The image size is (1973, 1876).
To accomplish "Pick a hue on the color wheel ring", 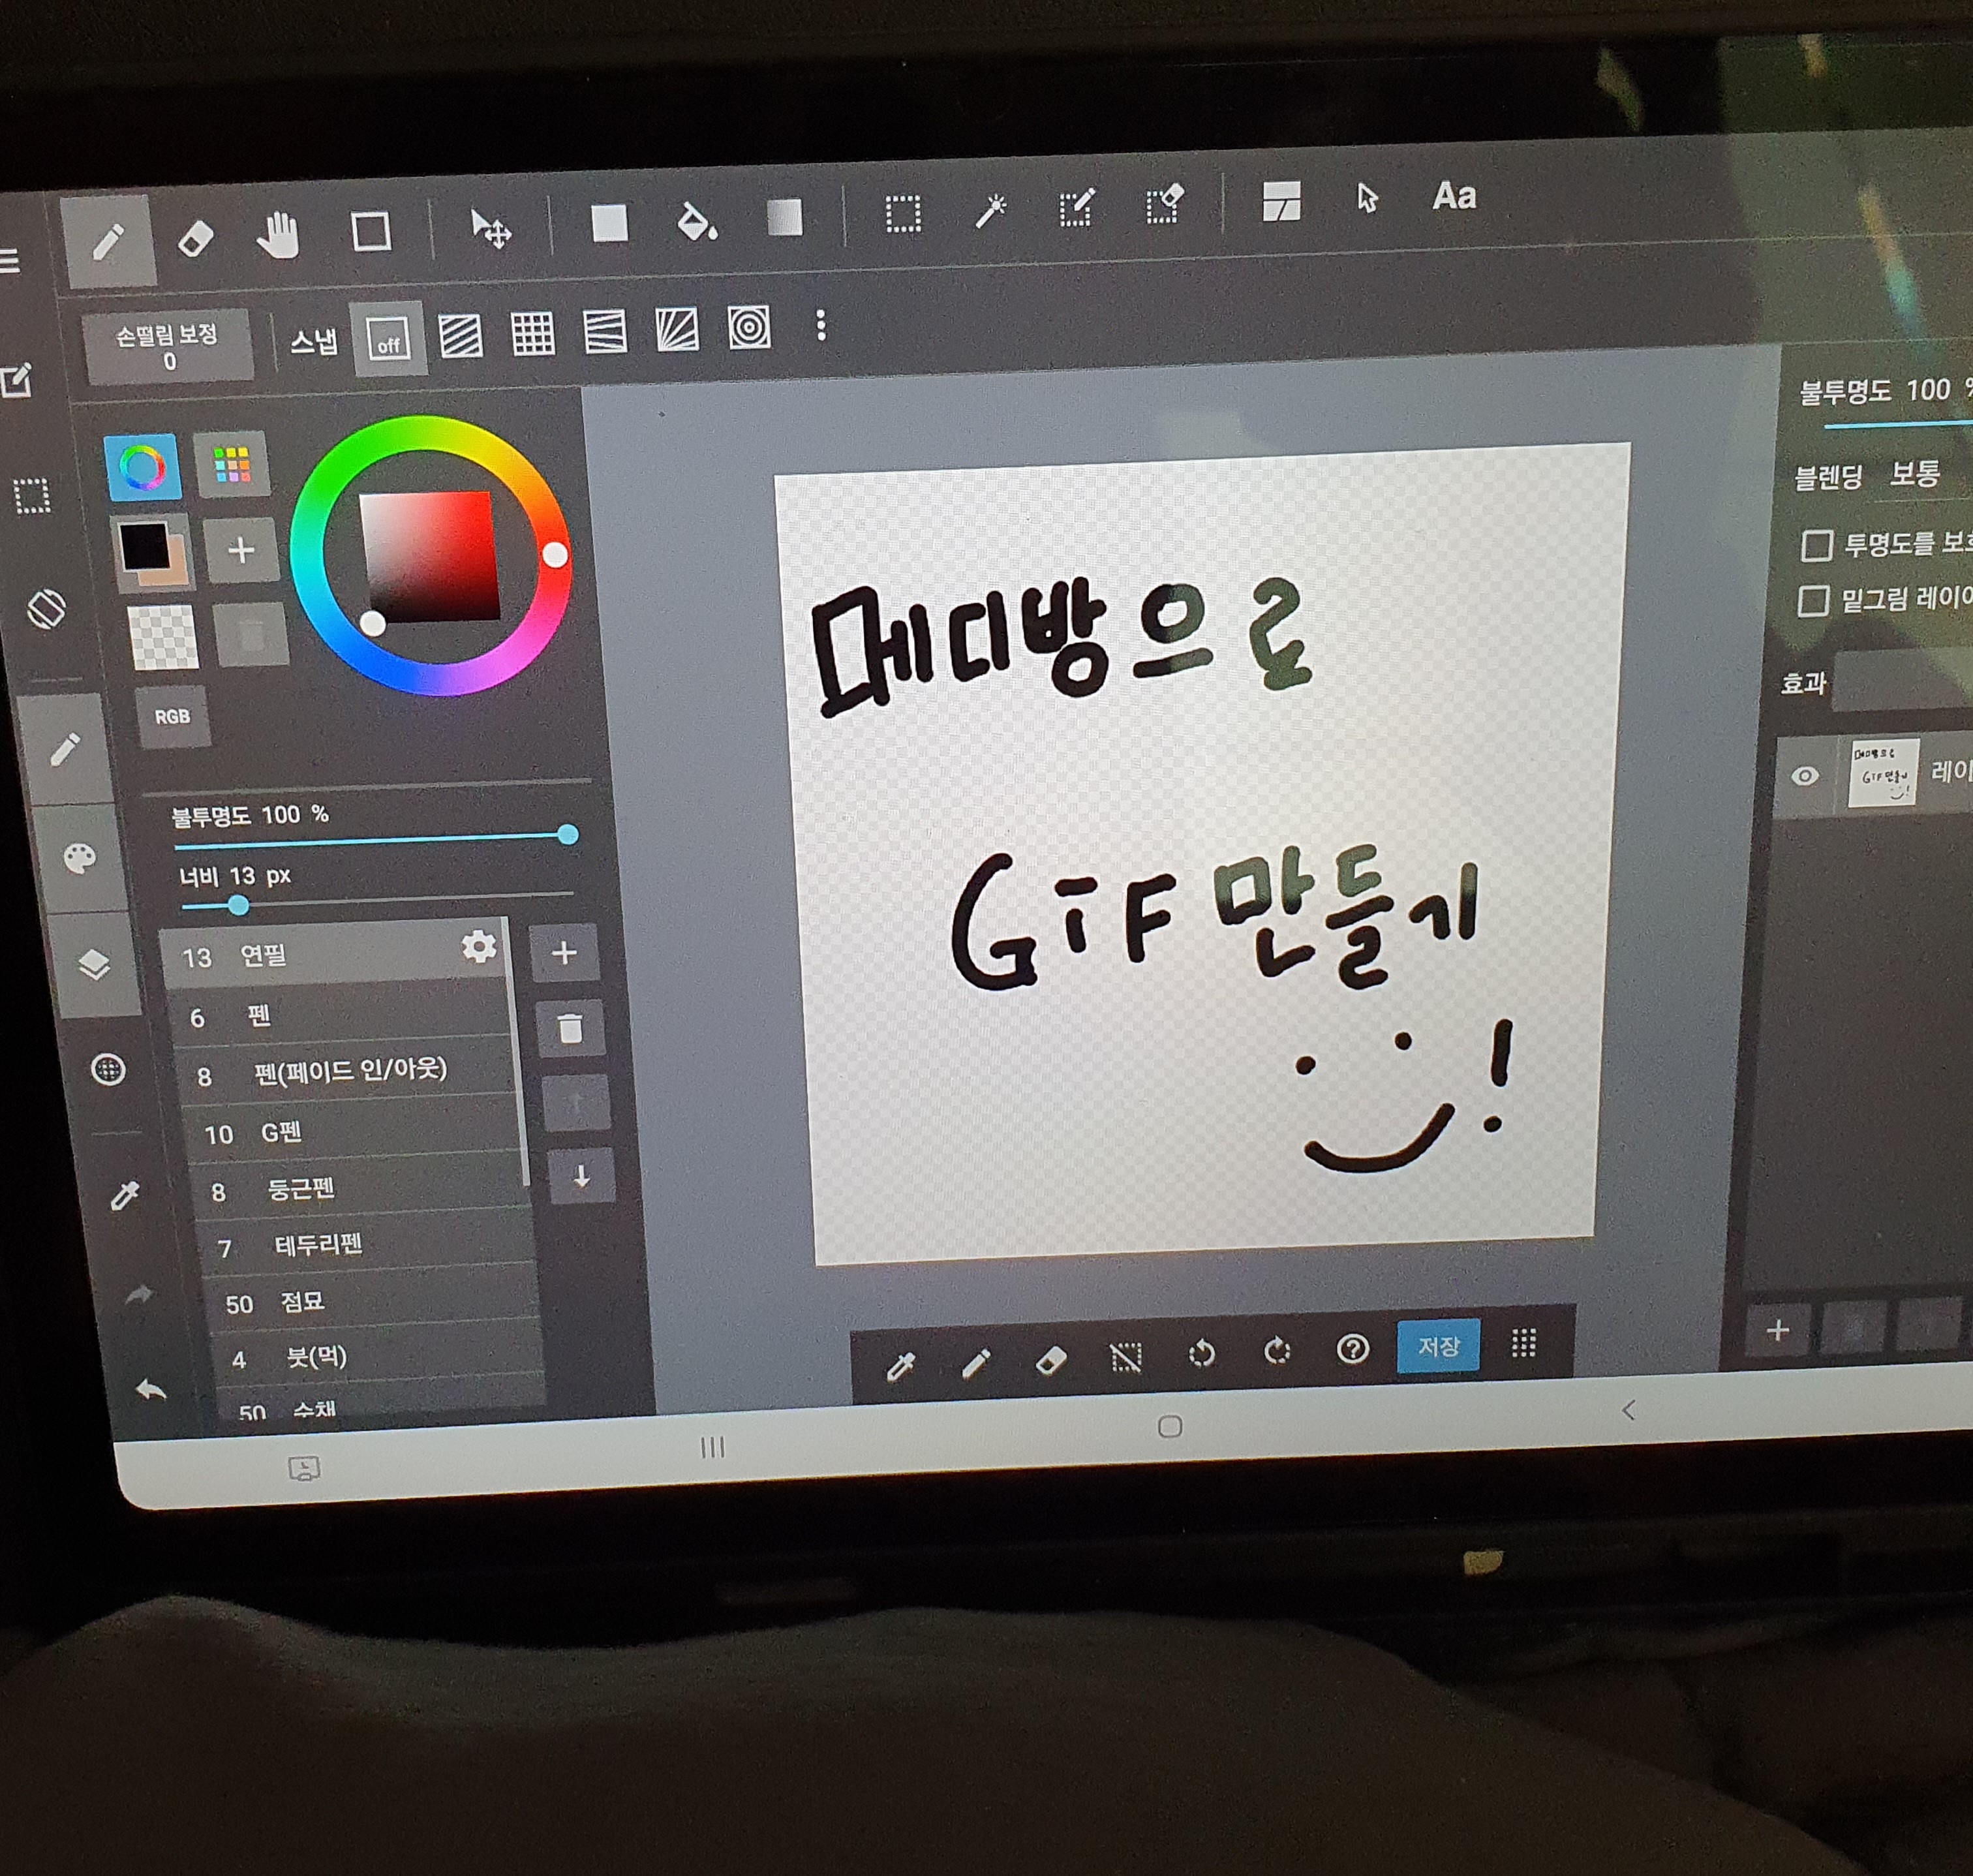I will [555, 555].
